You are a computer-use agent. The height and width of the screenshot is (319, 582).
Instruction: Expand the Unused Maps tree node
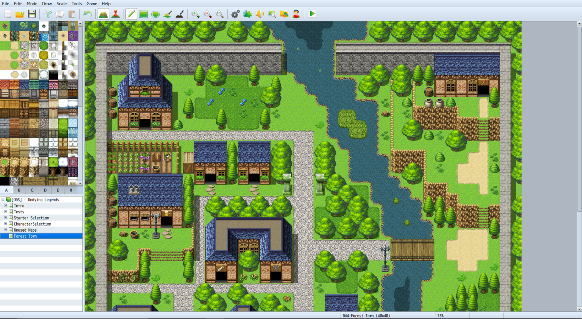click(x=5, y=230)
